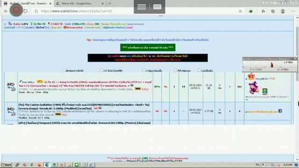Reload the page with the refresh icon
Viewport: 299px width, 168px height.
[x=25, y=11]
